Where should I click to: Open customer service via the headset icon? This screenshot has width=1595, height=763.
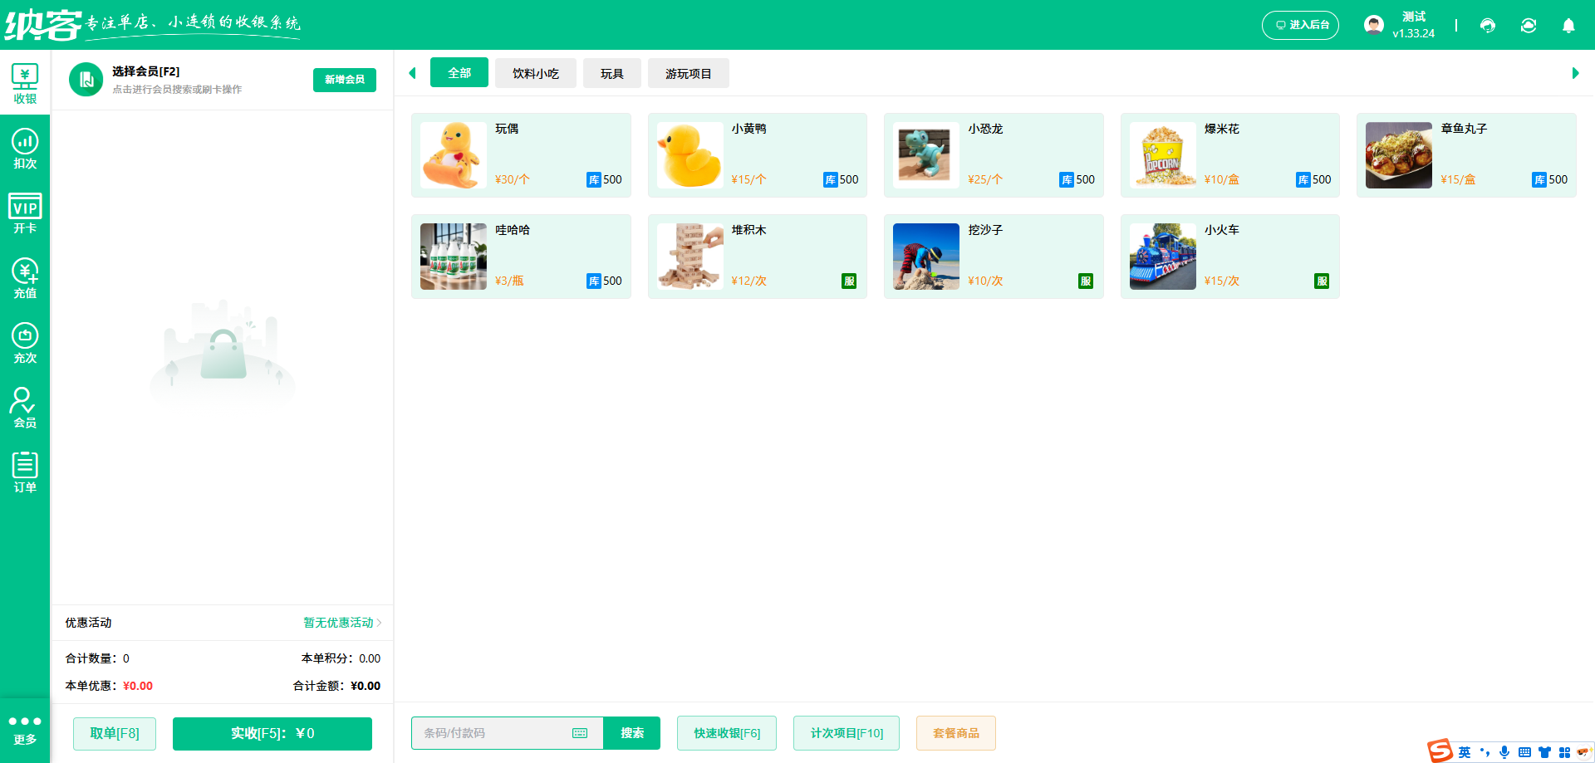tap(1488, 26)
